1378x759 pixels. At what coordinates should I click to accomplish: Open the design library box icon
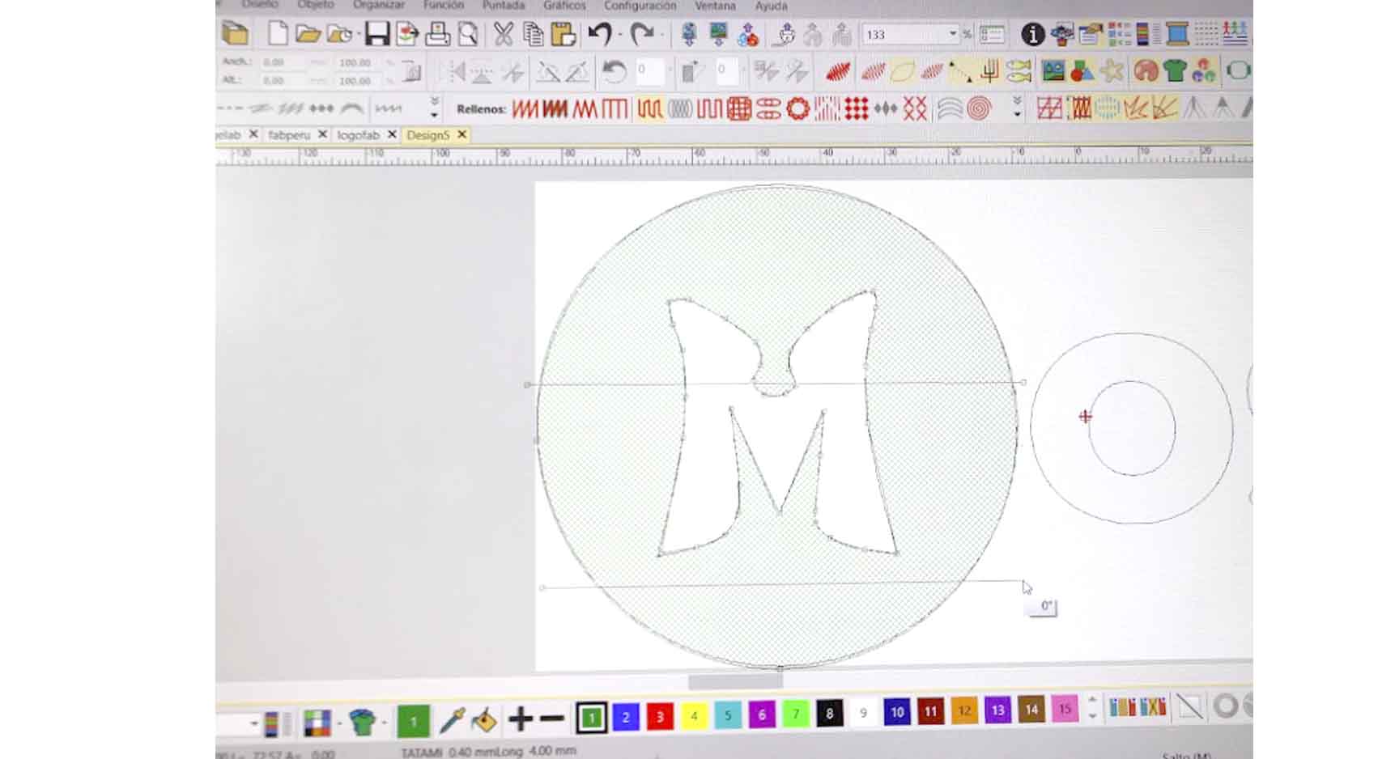click(x=235, y=34)
